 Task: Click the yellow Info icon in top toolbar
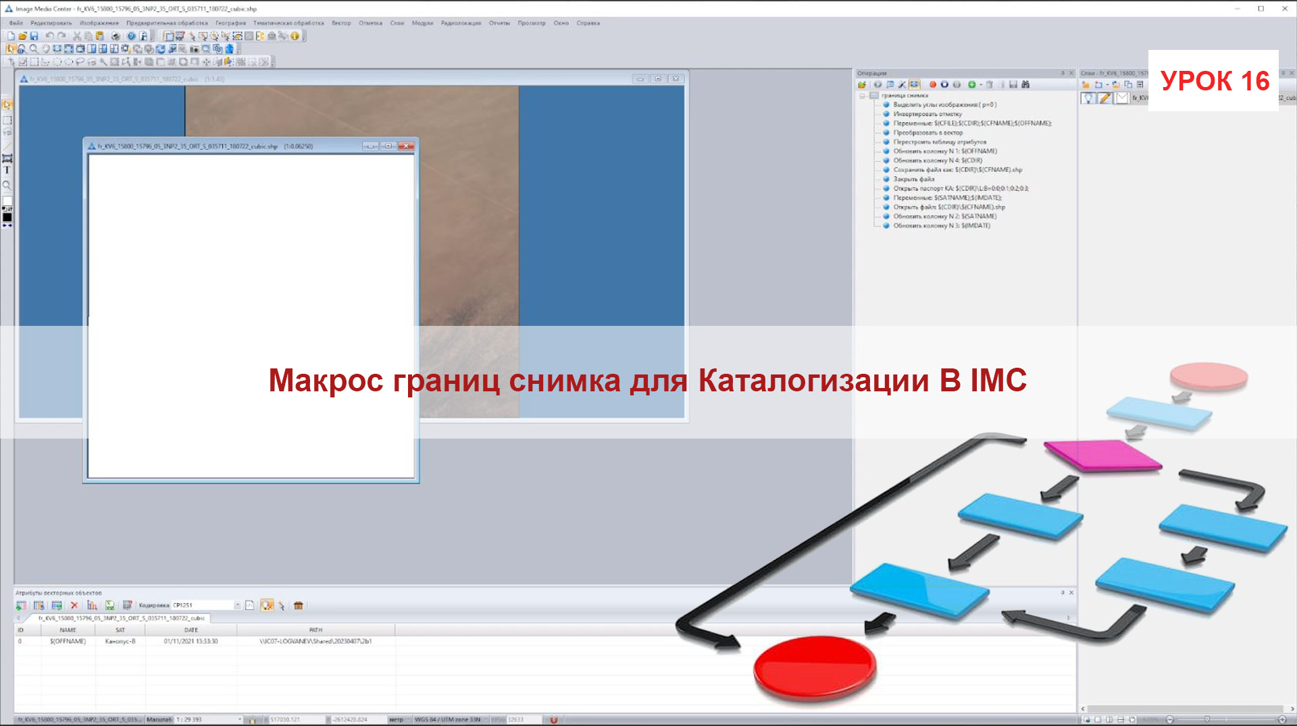295,36
